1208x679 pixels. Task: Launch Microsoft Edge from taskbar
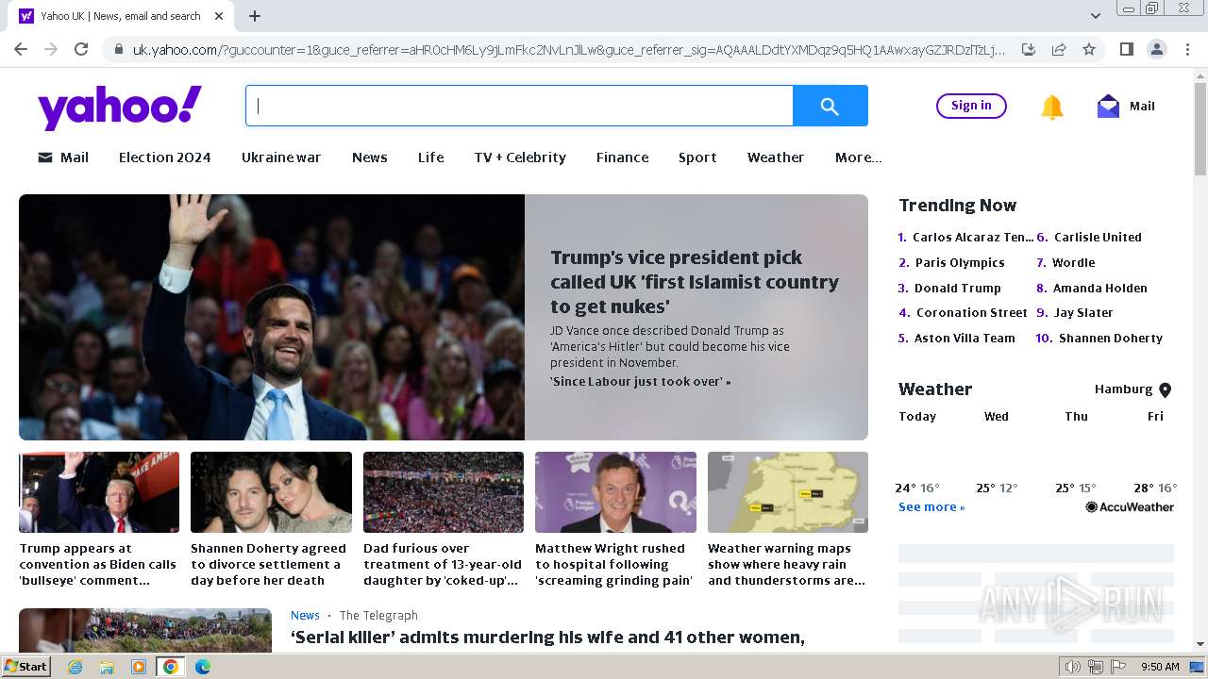[x=203, y=667]
